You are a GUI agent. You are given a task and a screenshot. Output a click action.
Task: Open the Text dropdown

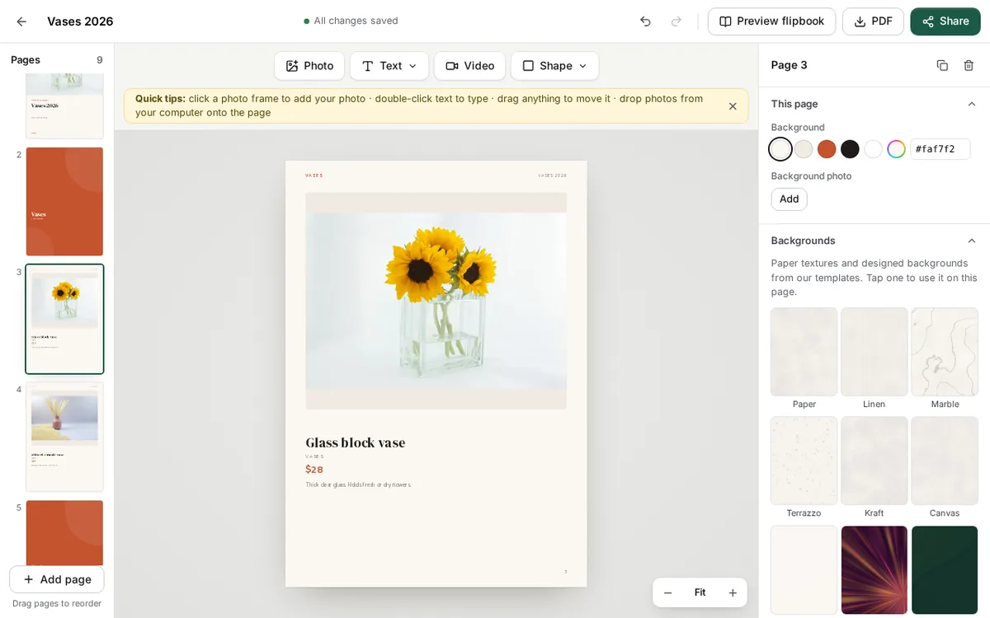[389, 66]
